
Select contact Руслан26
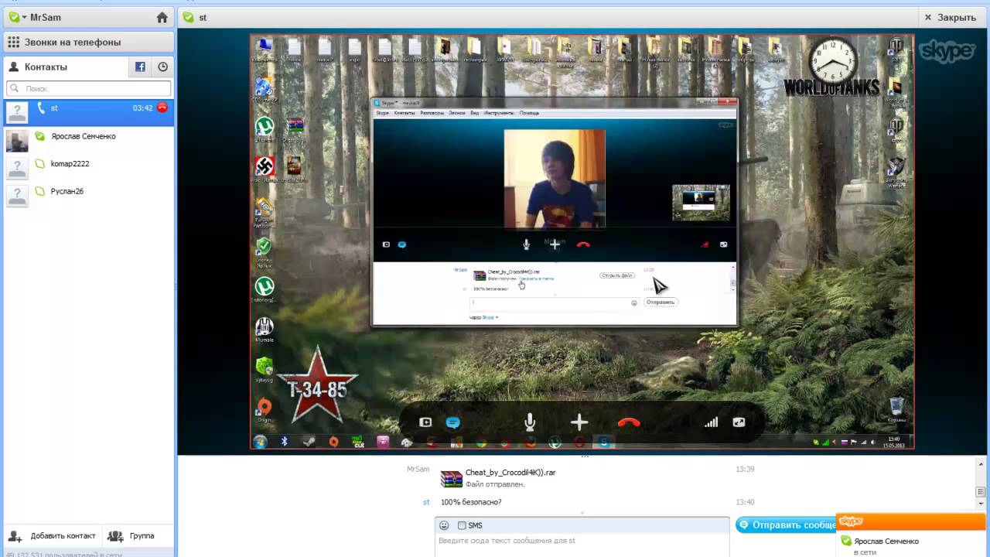88,194
